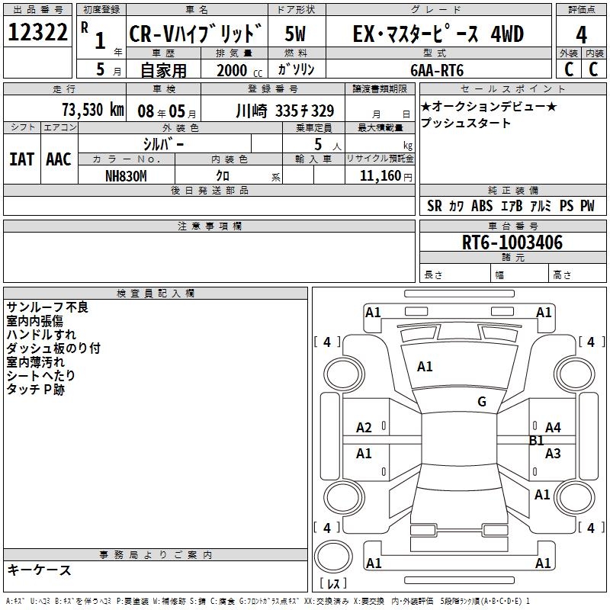
Task: Click the "リサイクル預託金" label
Action: click(380, 159)
